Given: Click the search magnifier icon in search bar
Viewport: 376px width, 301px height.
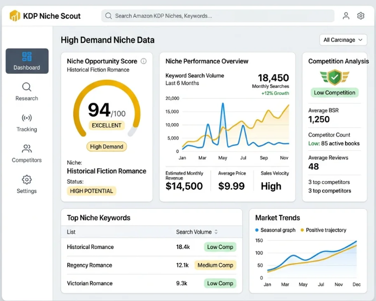Looking at the screenshot, I should [108, 16].
